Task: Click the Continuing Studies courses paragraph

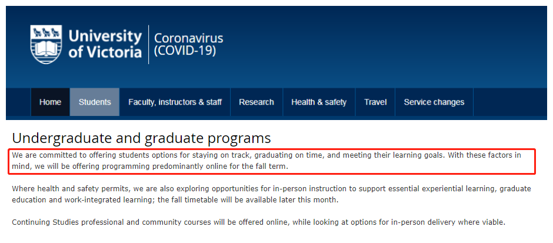Action: coord(258,222)
